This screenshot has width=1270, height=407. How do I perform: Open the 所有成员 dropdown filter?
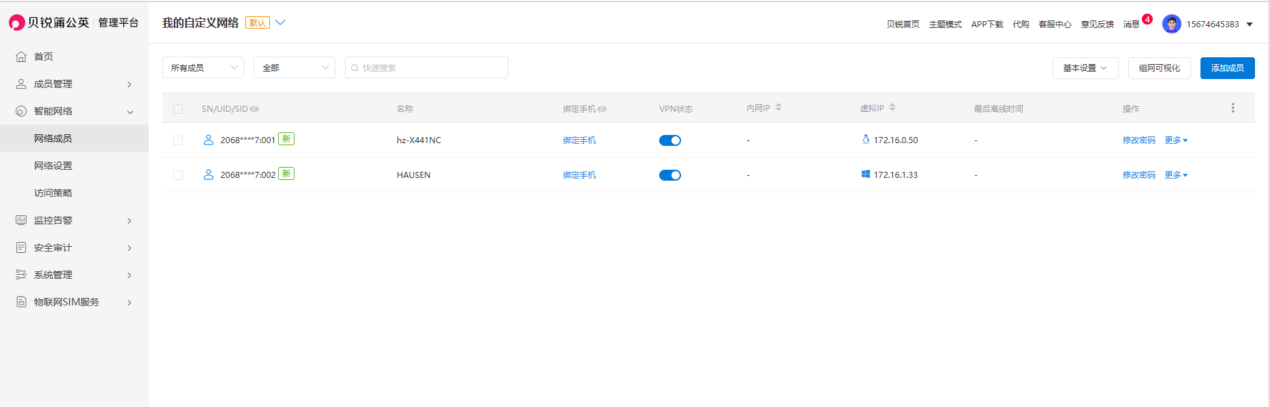pos(203,67)
